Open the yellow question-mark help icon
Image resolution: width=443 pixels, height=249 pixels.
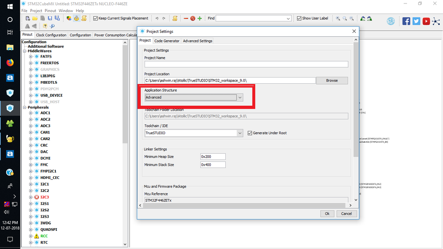pyautogui.click(x=45, y=26)
